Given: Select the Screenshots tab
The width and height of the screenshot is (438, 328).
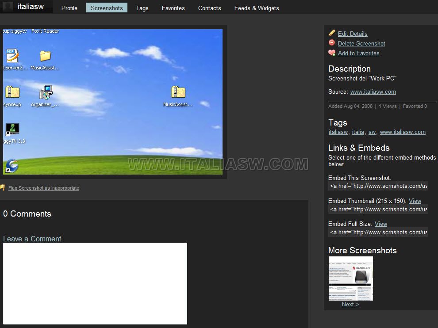Looking at the screenshot, I should tap(107, 8).
